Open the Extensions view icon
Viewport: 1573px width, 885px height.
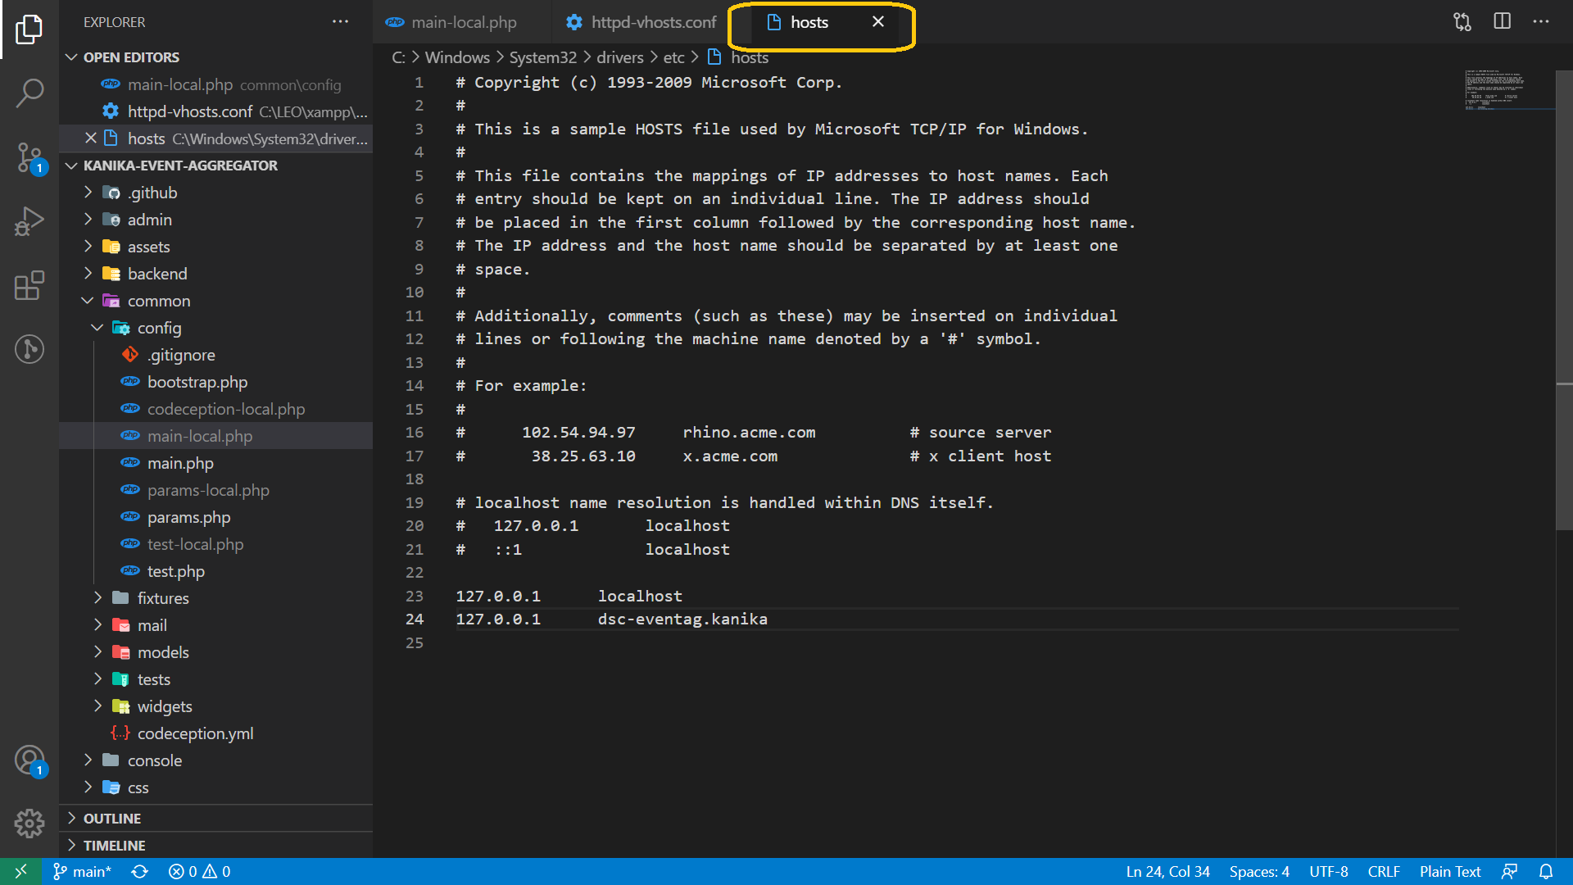point(29,285)
